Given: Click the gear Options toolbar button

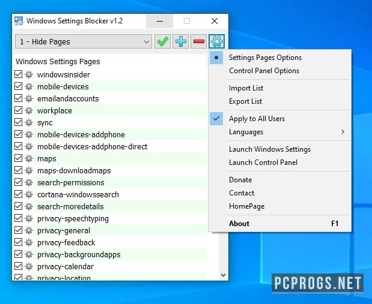Looking at the screenshot, I should pyautogui.click(x=216, y=41).
